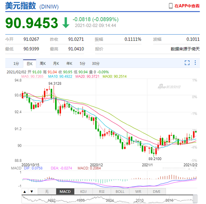The height and width of the screenshot is (204, 206).
Task: Click the MA20: 90.3721 legend label
Action: pos(87,76)
